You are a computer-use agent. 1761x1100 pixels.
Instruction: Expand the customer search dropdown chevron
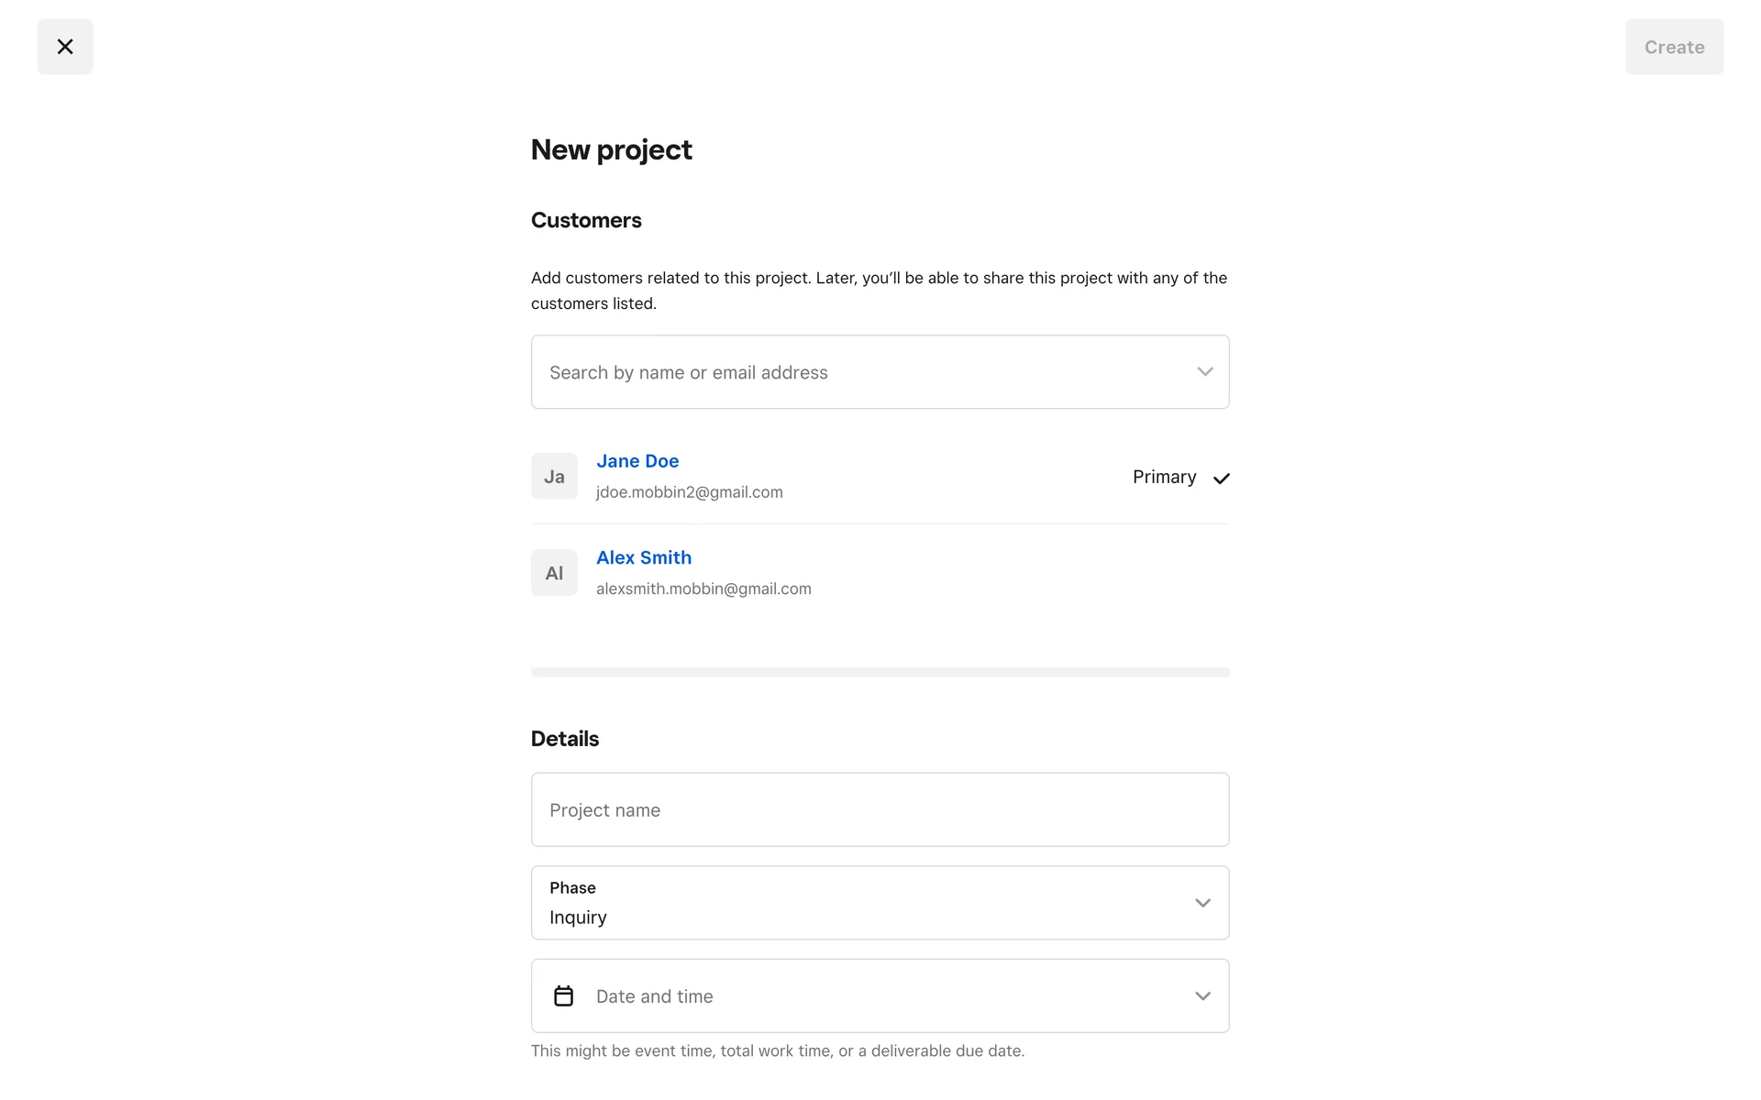click(1204, 372)
